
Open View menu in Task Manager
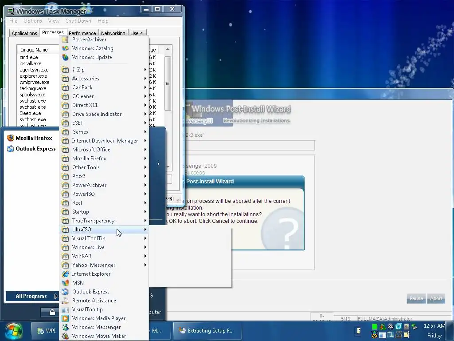[54, 21]
